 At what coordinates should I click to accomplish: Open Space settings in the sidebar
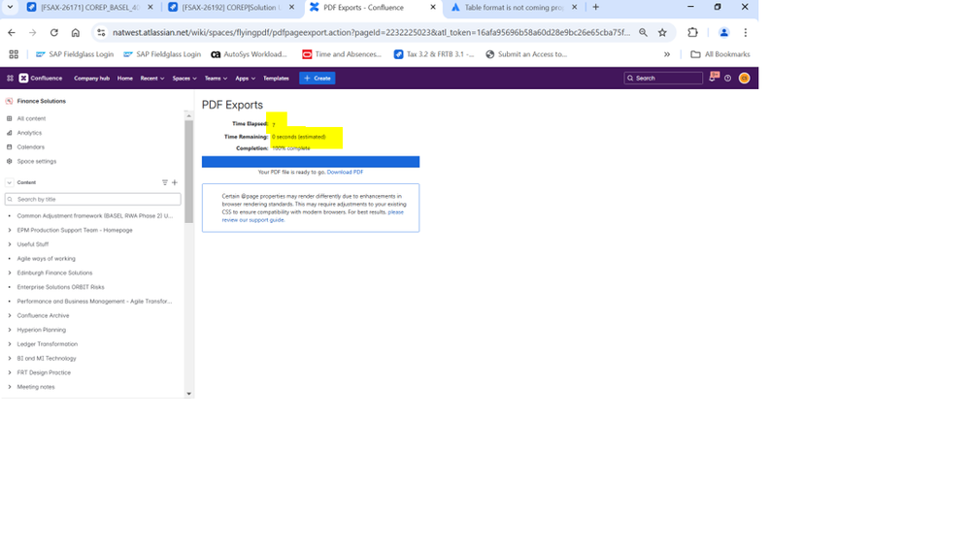coord(37,161)
